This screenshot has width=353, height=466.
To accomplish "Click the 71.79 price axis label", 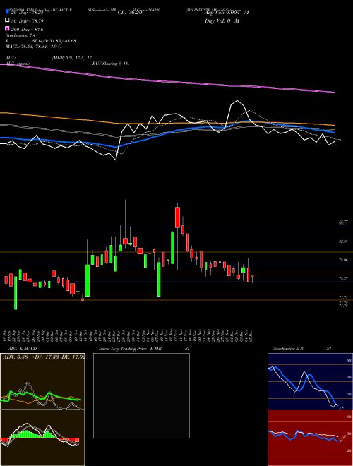I will [x=343, y=297].
